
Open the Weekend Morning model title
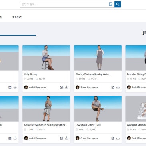(136, 125)
